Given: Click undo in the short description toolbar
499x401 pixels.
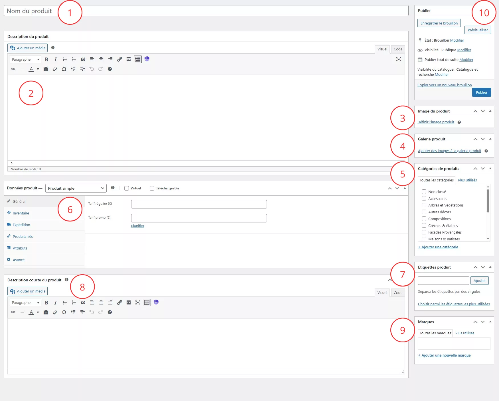Looking at the screenshot, I should (x=92, y=312).
